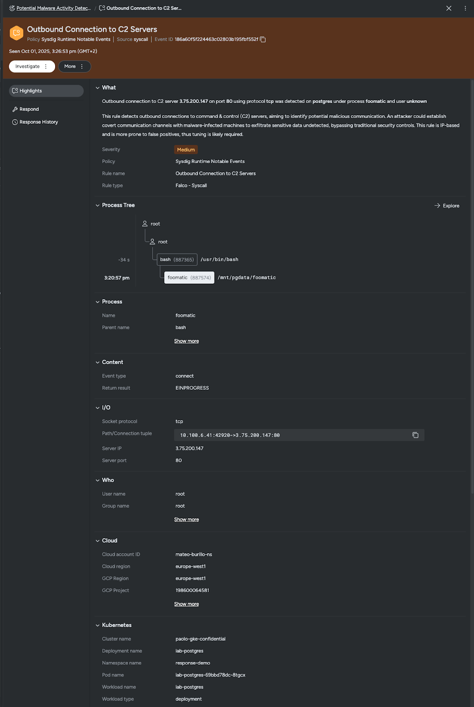
Task: Click the breadcrumb event icon
Action: (102, 8)
